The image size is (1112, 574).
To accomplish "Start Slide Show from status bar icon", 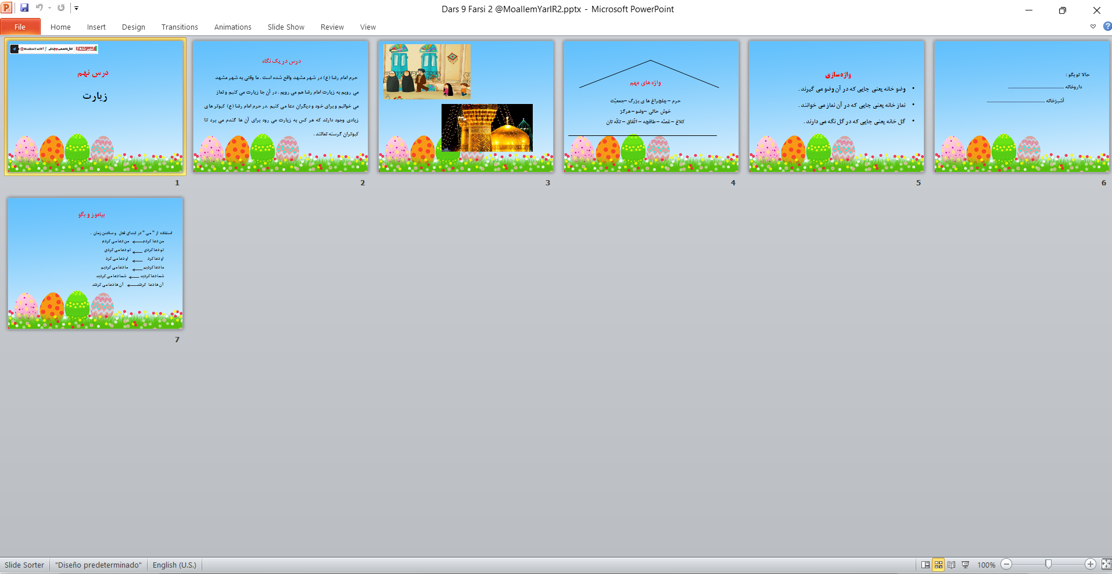I will tap(965, 565).
